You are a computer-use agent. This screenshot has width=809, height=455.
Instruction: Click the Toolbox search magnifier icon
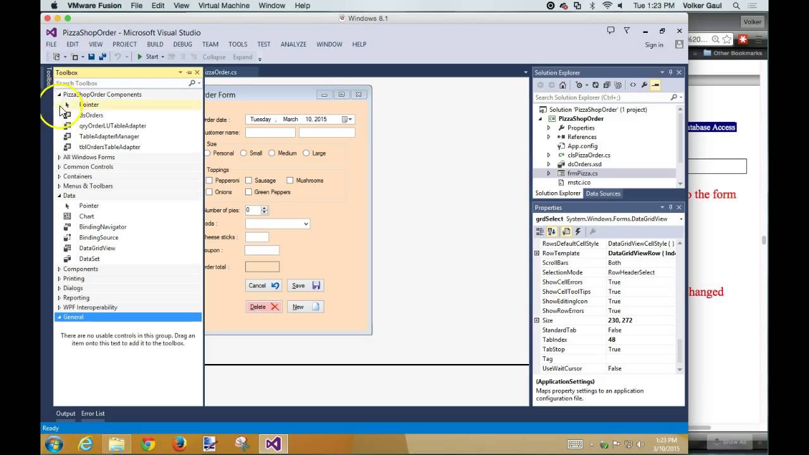[x=192, y=83]
